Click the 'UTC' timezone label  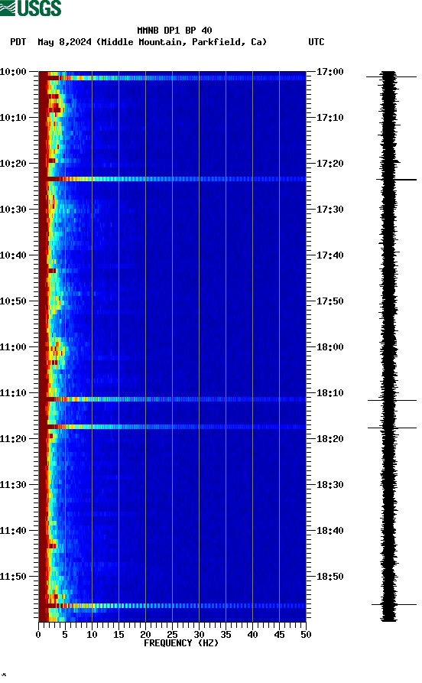click(316, 42)
